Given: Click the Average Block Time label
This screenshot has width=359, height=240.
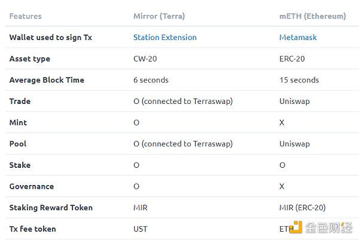Looking at the screenshot, I should (x=47, y=80).
